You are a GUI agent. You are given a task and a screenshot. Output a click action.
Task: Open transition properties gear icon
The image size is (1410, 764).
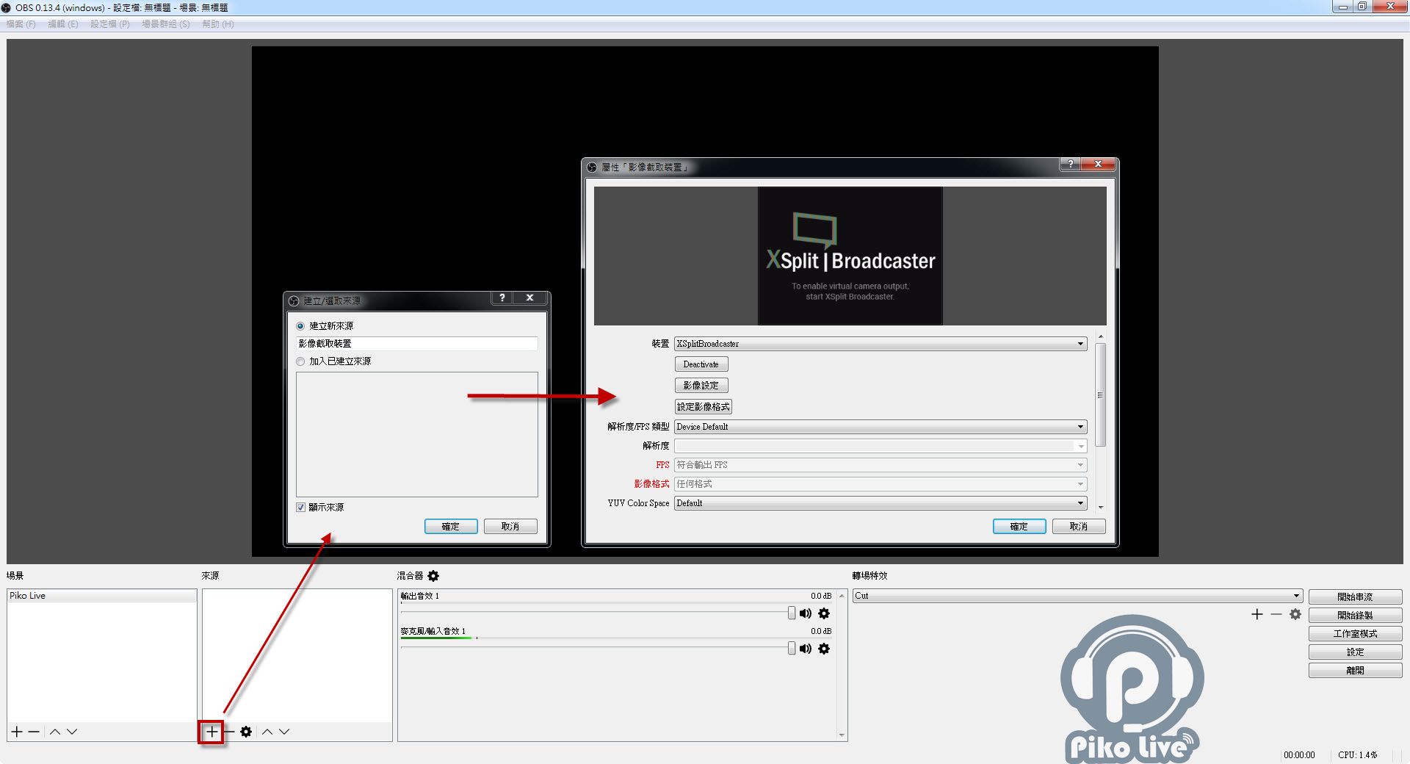(x=1295, y=614)
